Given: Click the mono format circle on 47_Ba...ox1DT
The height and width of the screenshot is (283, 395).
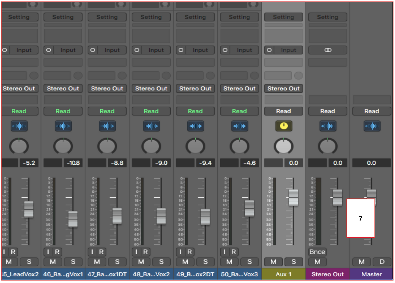Looking at the screenshot, I should [93, 50].
